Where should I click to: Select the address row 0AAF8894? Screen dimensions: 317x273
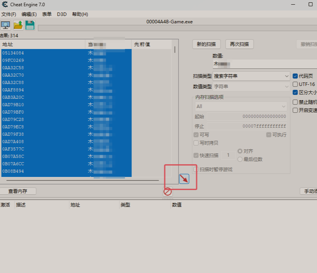(67, 90)
